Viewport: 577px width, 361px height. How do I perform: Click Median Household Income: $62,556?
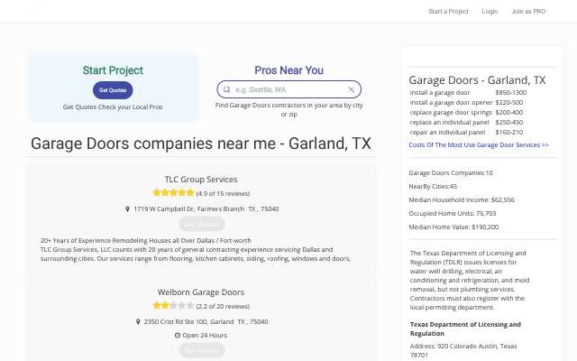click(462, 200)
